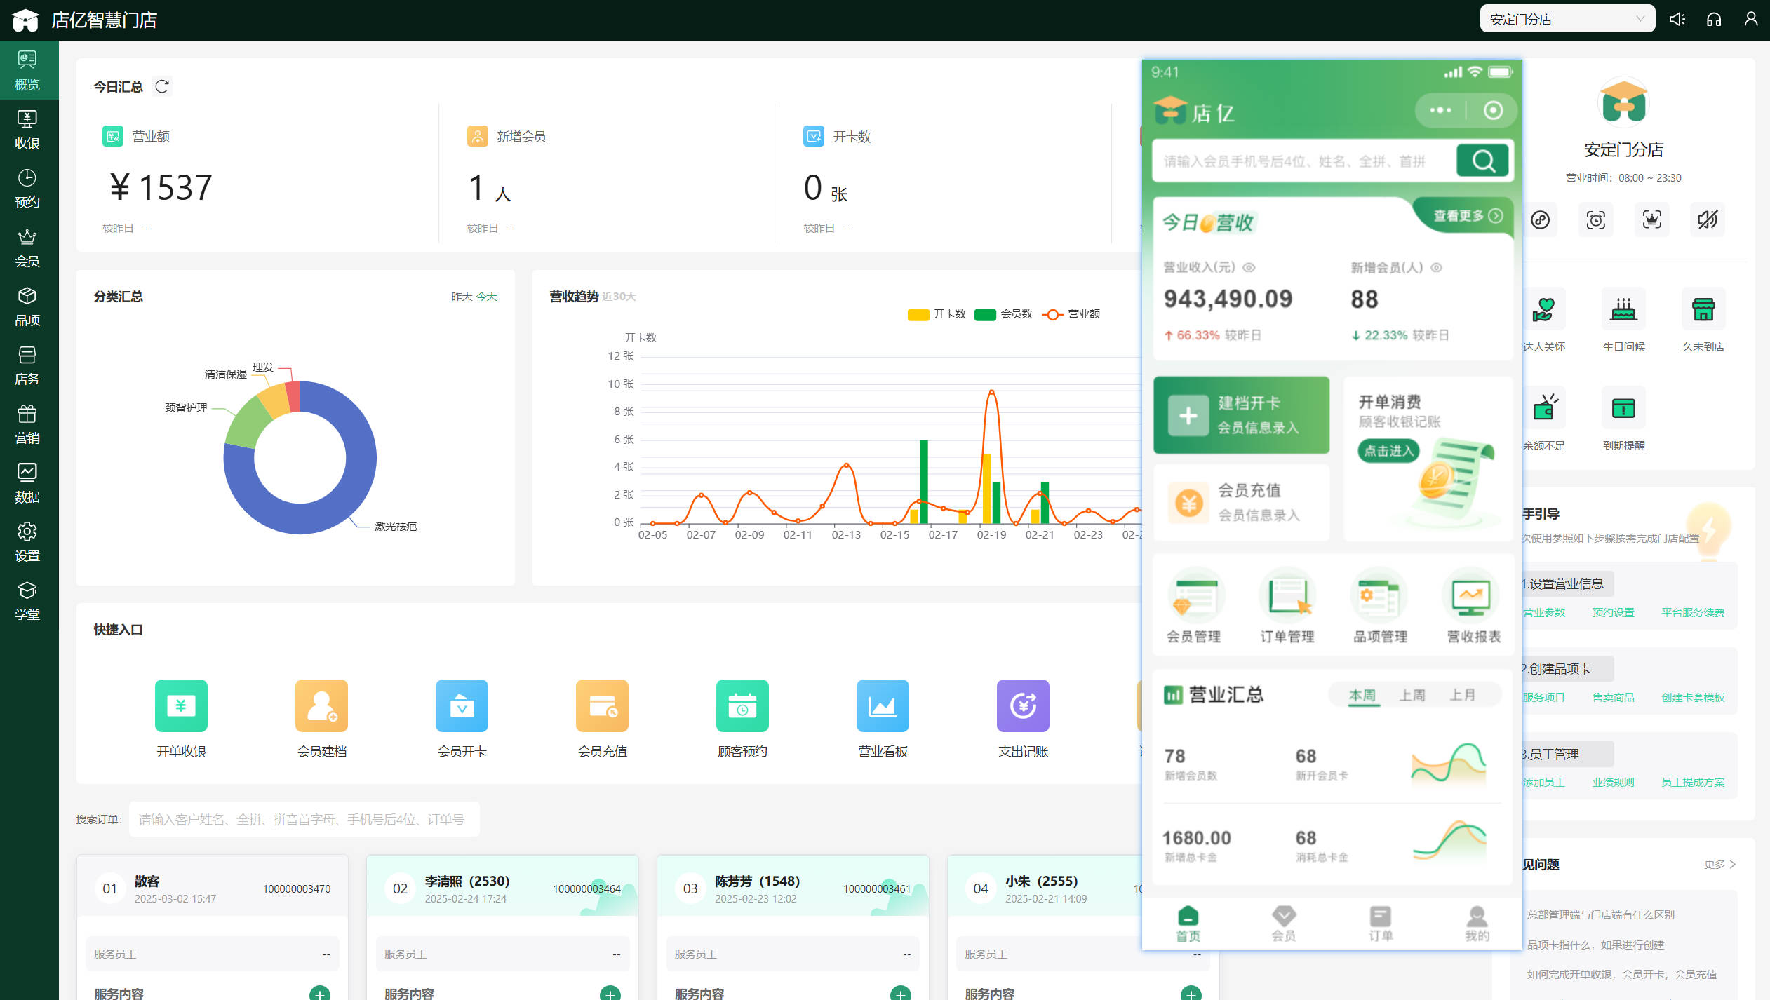Click the 支出记账 shortcut icon

tap(1023, 705)
